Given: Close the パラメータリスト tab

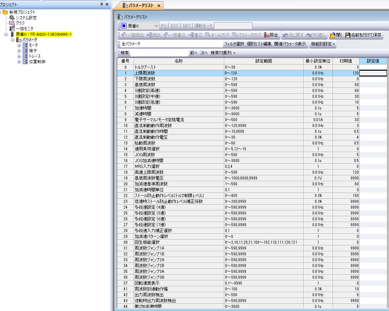Looking at the screenshot, I should tap(159, 6).
